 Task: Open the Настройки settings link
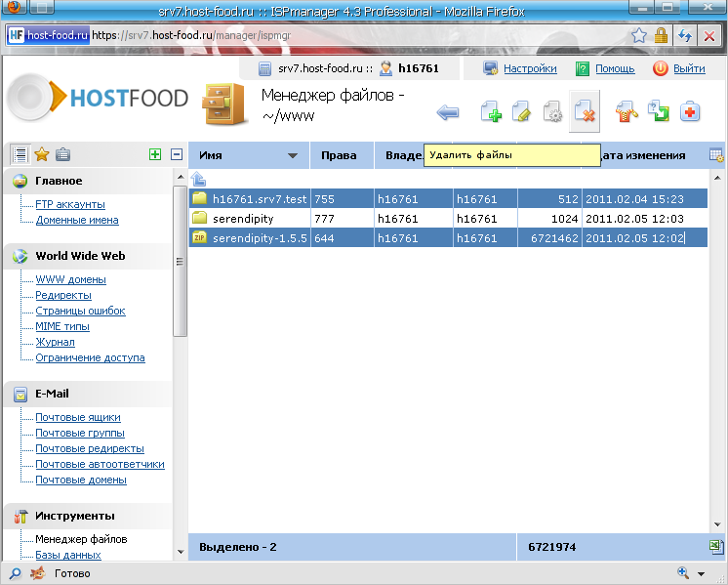[x=530, y=68]
